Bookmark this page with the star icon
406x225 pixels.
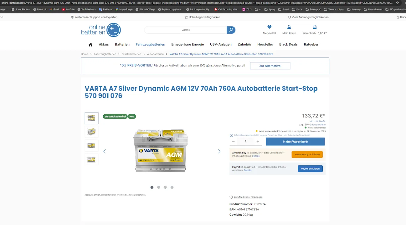coord(398,2)
